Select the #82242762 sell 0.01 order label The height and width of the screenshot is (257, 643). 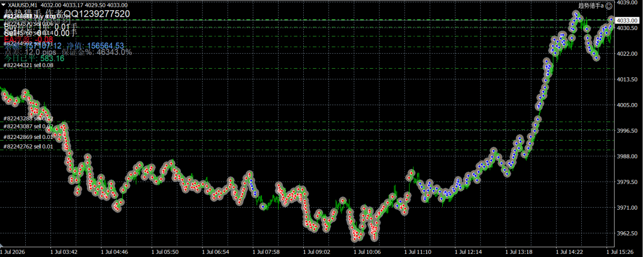tap(28, 146)
